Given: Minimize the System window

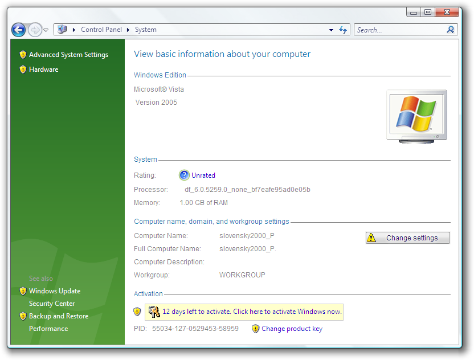Looking at the screenshot, I should coord(414,13).
